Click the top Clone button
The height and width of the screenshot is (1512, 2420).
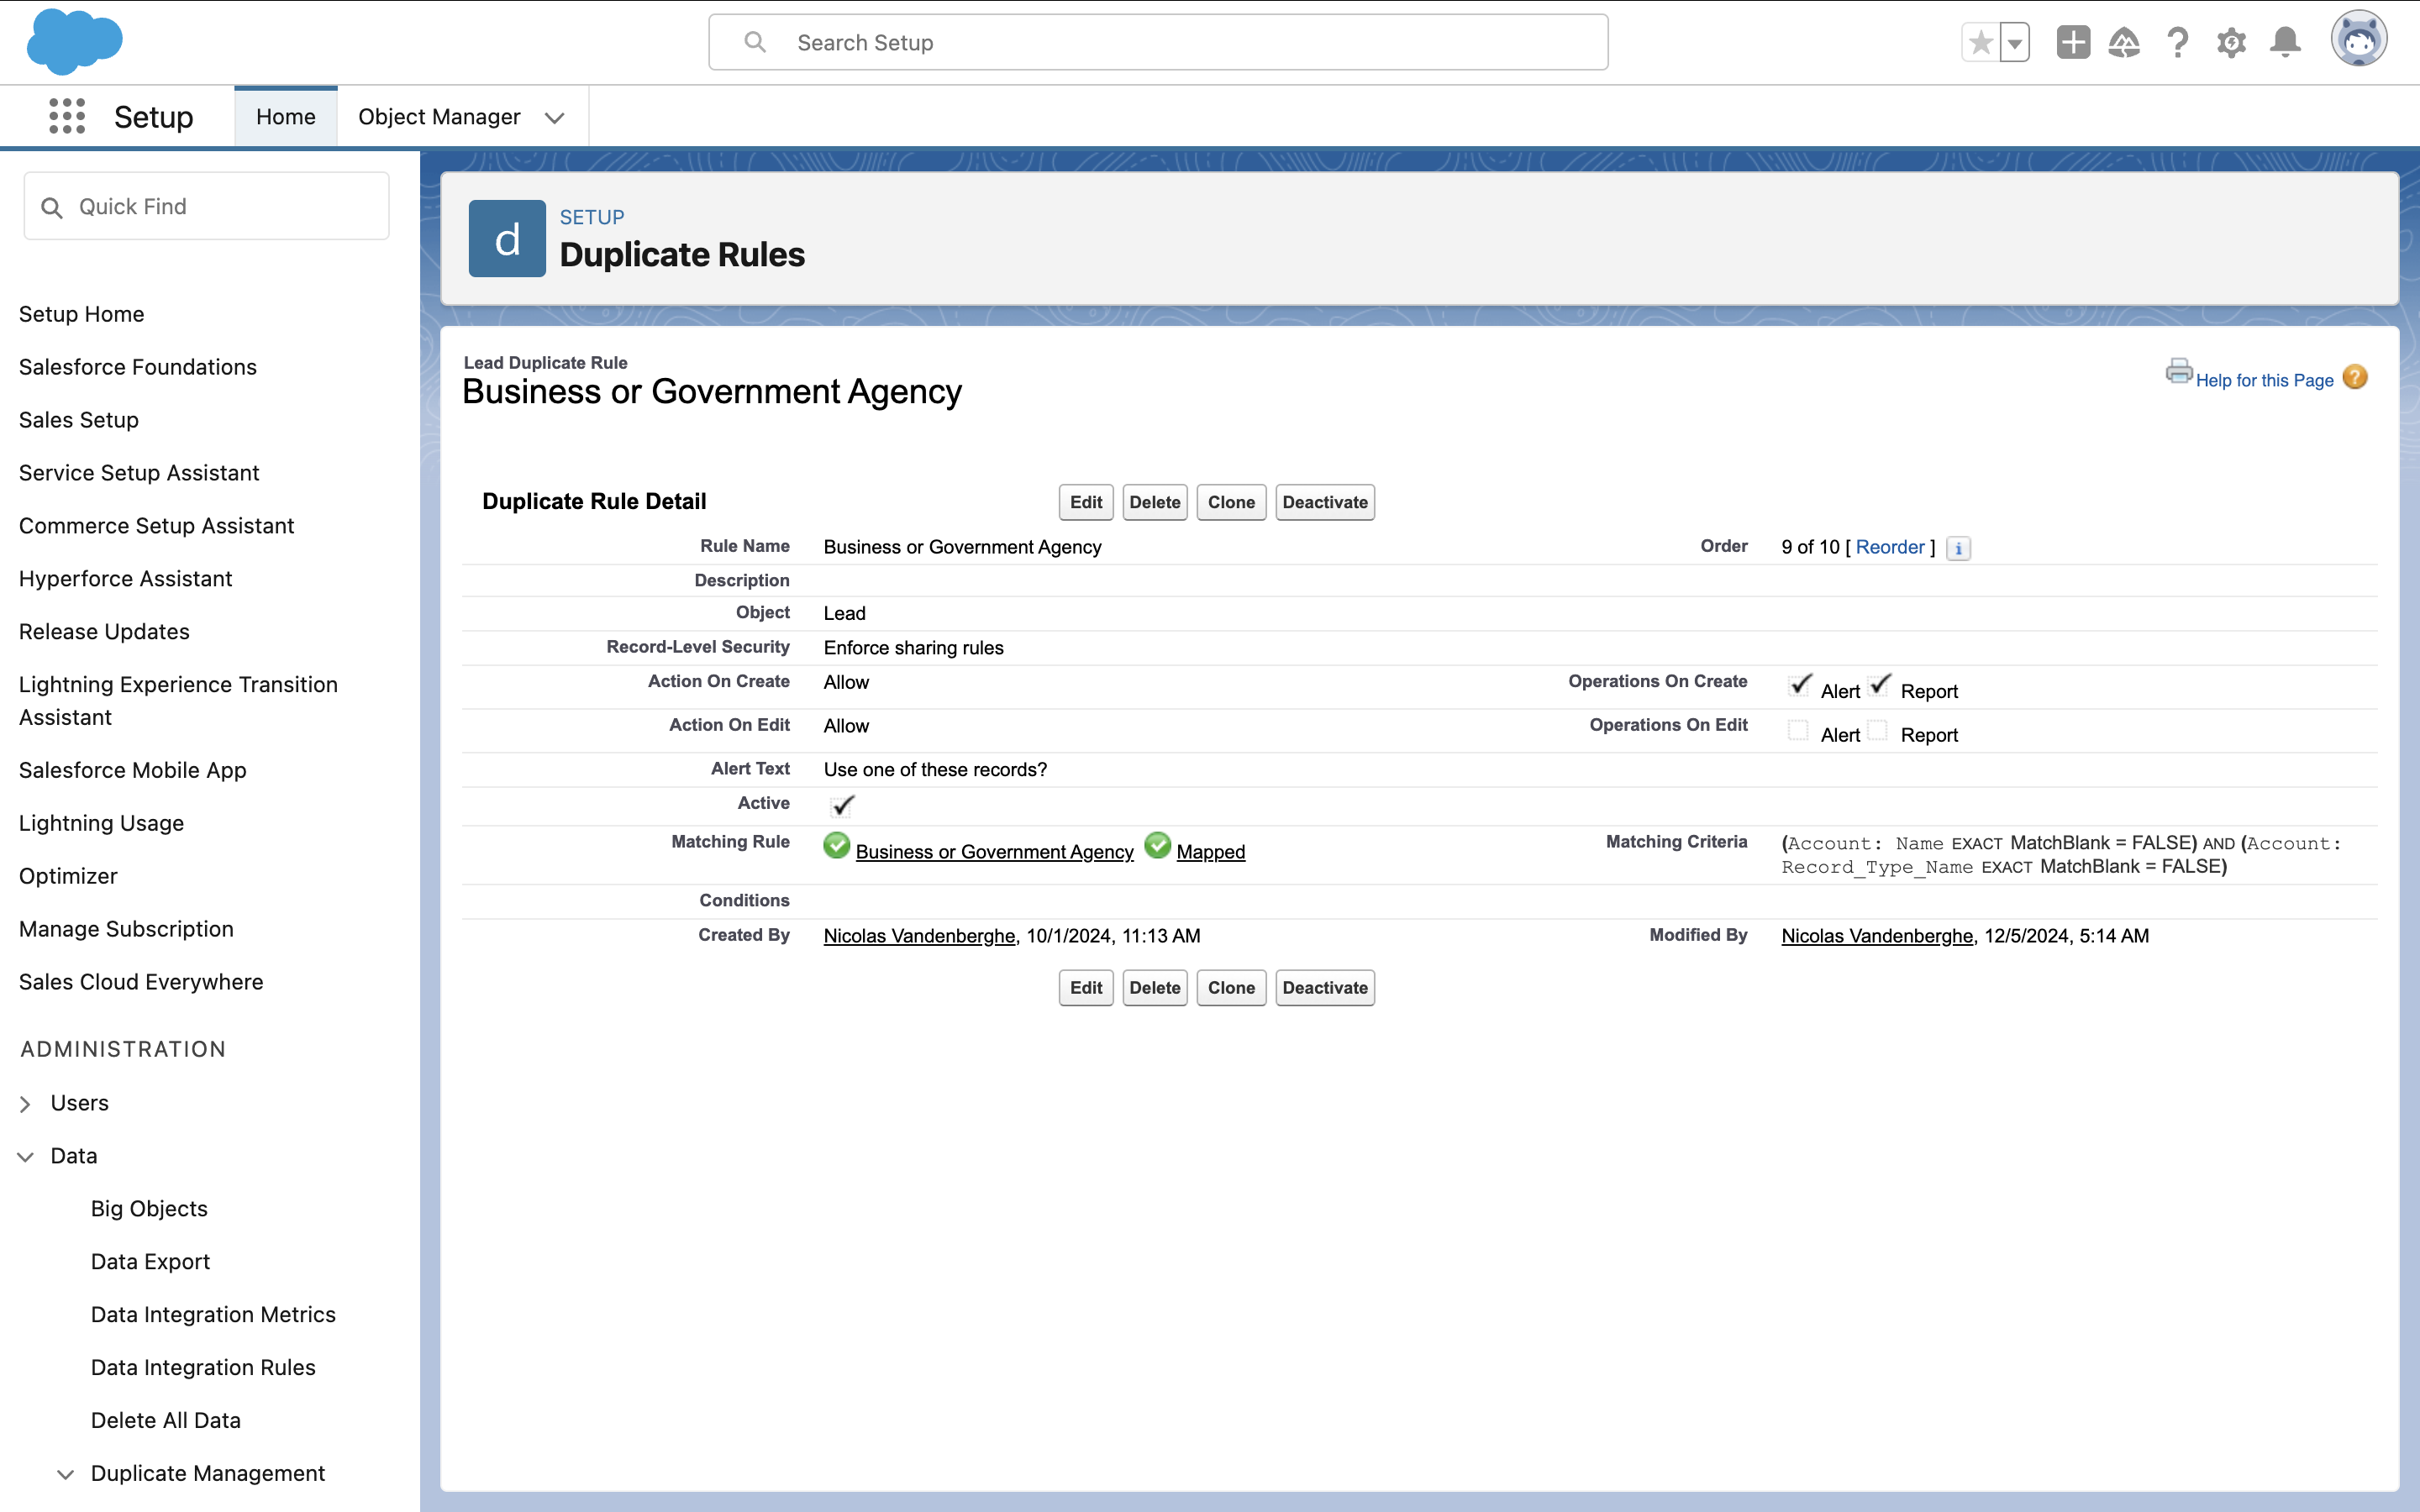tap(1231, 502)
